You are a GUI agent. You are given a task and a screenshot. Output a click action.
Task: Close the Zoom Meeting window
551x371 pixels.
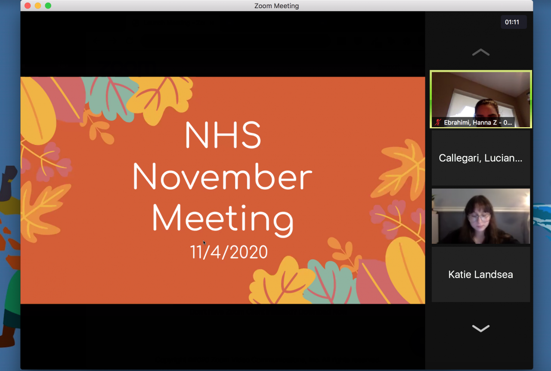[28, 6]
